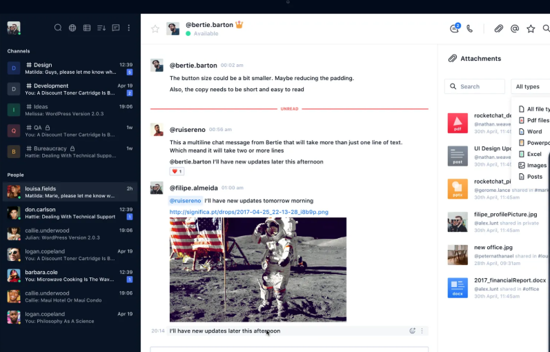550x352 pixels.
Task: Choose Pdf files in type filter
Action: click(x=534, y=120)
